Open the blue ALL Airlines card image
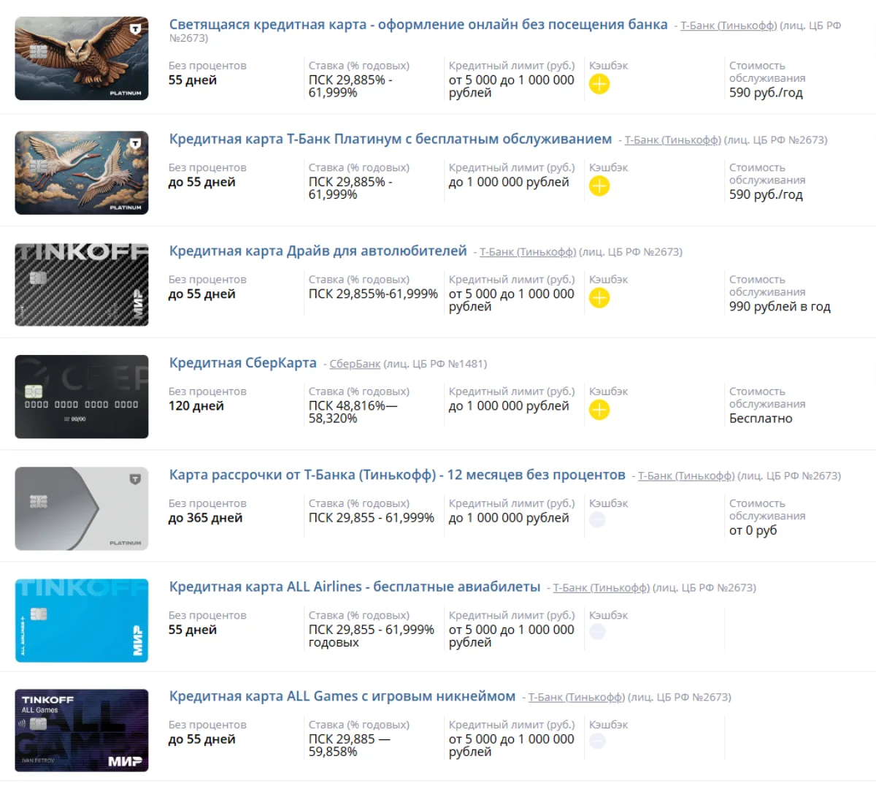 tap(82, 620)
